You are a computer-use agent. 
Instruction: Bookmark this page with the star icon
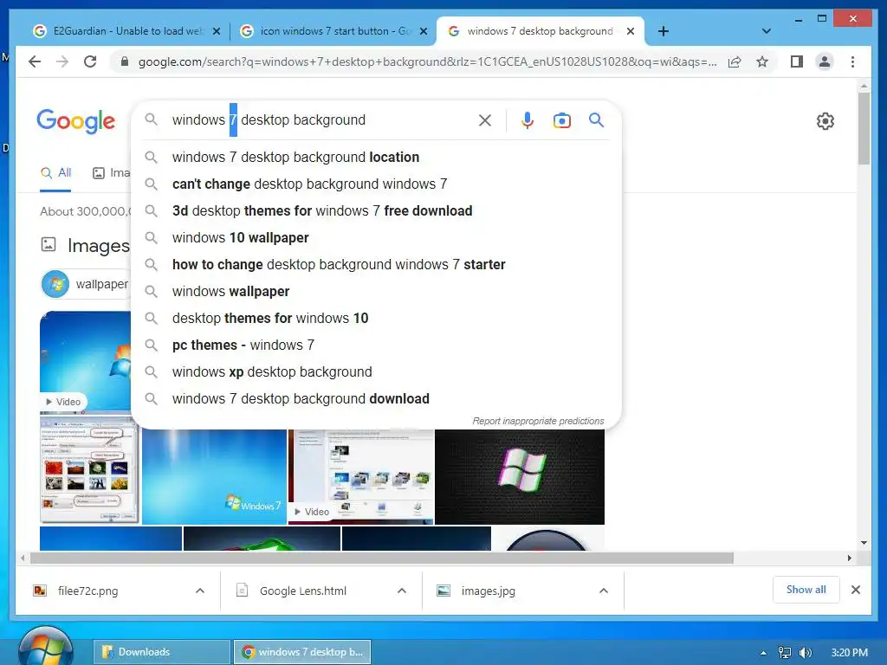click(x=762, y=61)
